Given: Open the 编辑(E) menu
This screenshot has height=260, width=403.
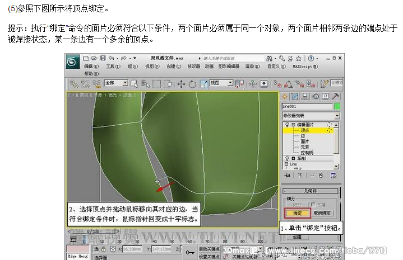Looking at the screenshot, I should tap(91, 67).
